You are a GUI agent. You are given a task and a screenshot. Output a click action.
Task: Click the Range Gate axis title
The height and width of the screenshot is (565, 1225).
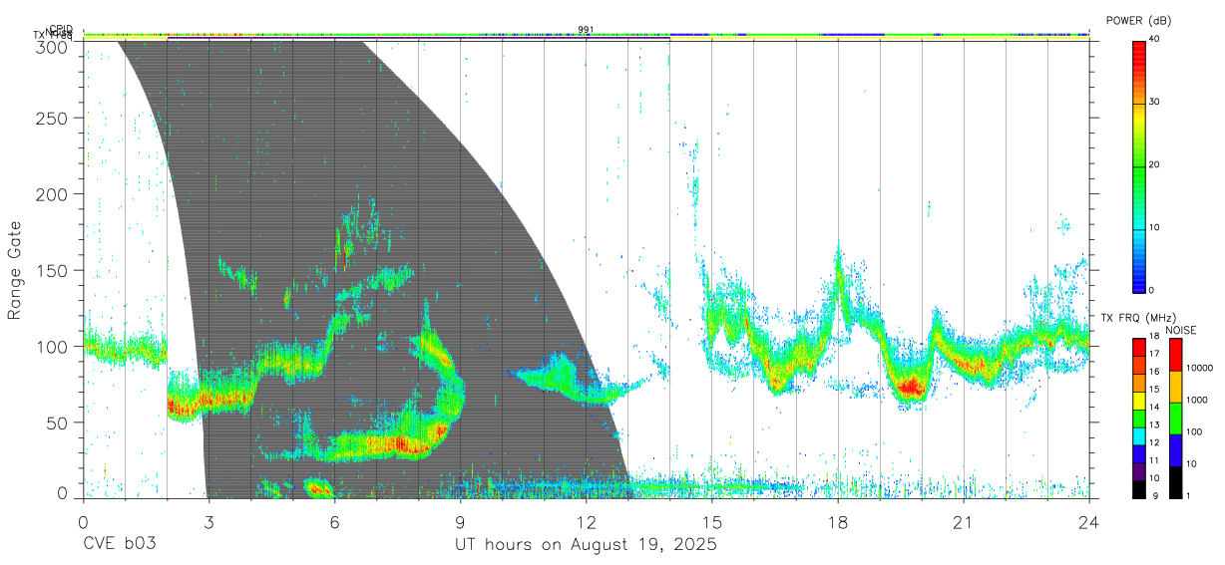[x=16, y=270]
